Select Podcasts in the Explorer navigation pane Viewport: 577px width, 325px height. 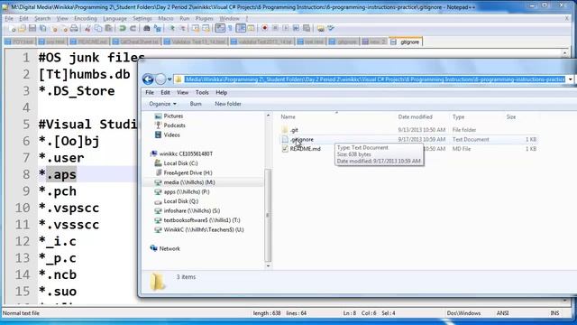point(174,125)
